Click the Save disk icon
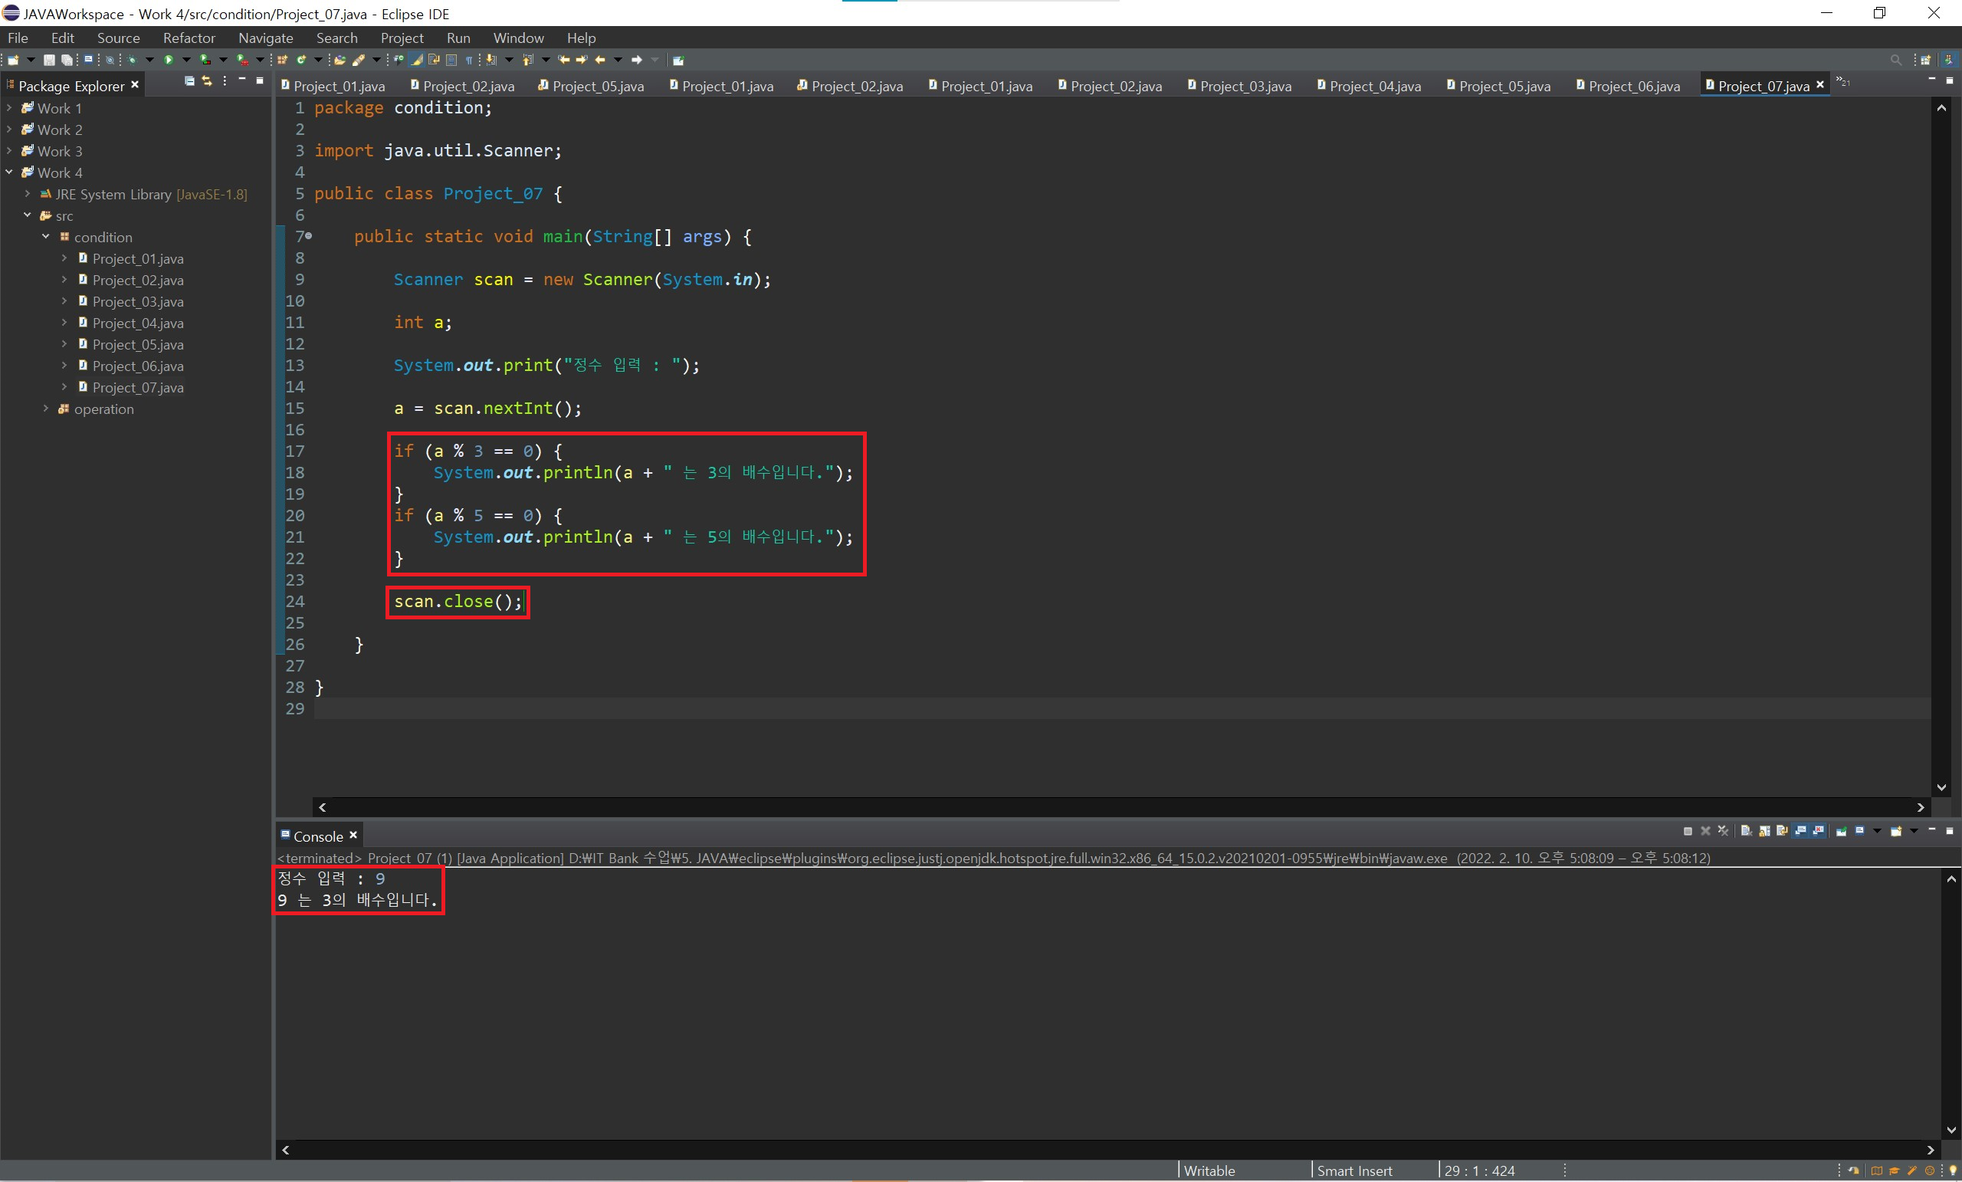1962x1182 pixels. click(49, 60)
